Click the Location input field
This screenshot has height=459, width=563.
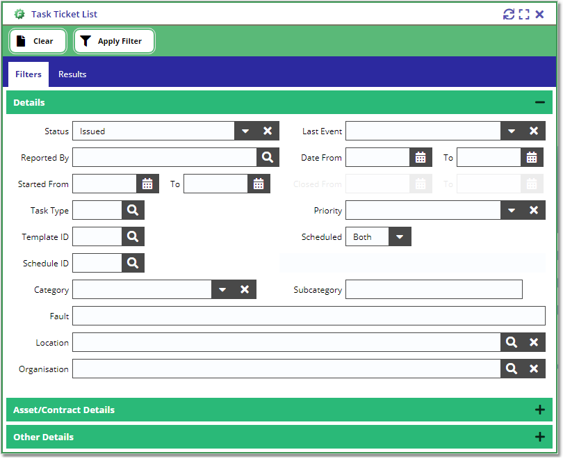tap(286, 342)
